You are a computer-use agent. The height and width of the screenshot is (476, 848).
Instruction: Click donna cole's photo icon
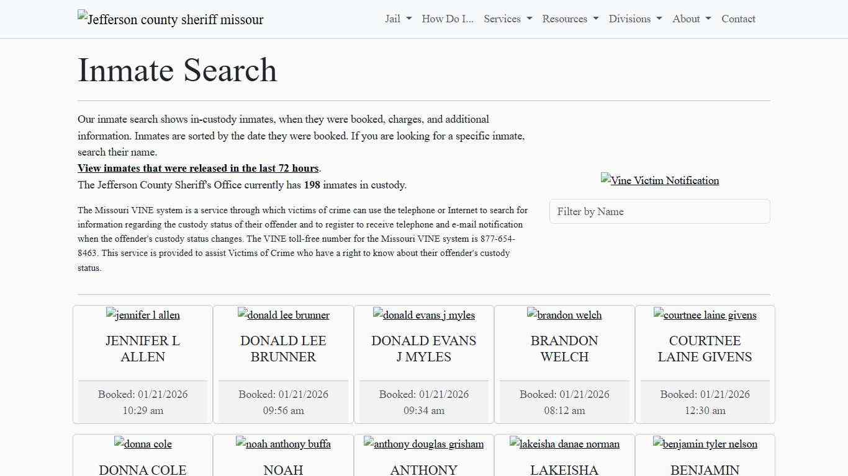pos(142,444)
